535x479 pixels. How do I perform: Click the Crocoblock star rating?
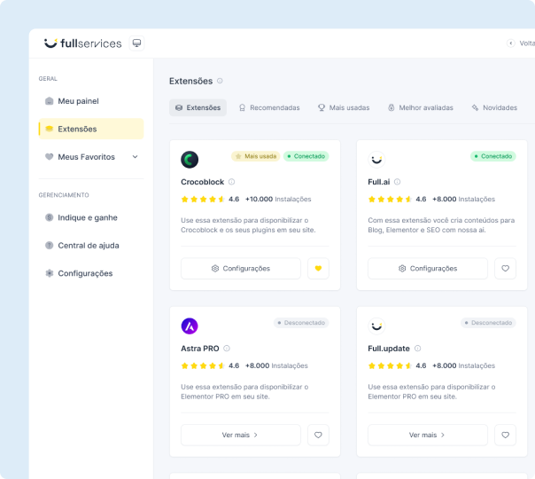[x=202, y=200]
